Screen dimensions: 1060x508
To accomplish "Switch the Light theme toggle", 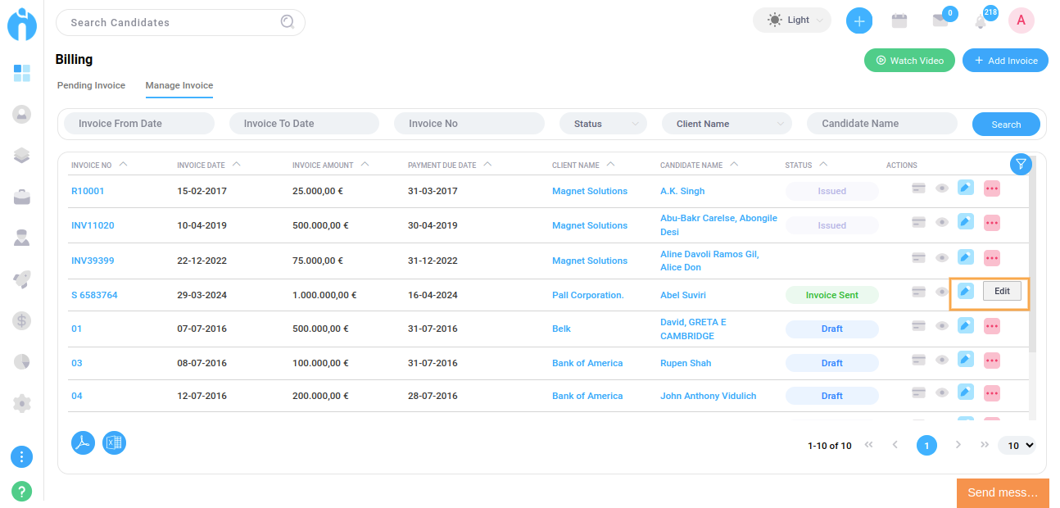I will [791, 20].
